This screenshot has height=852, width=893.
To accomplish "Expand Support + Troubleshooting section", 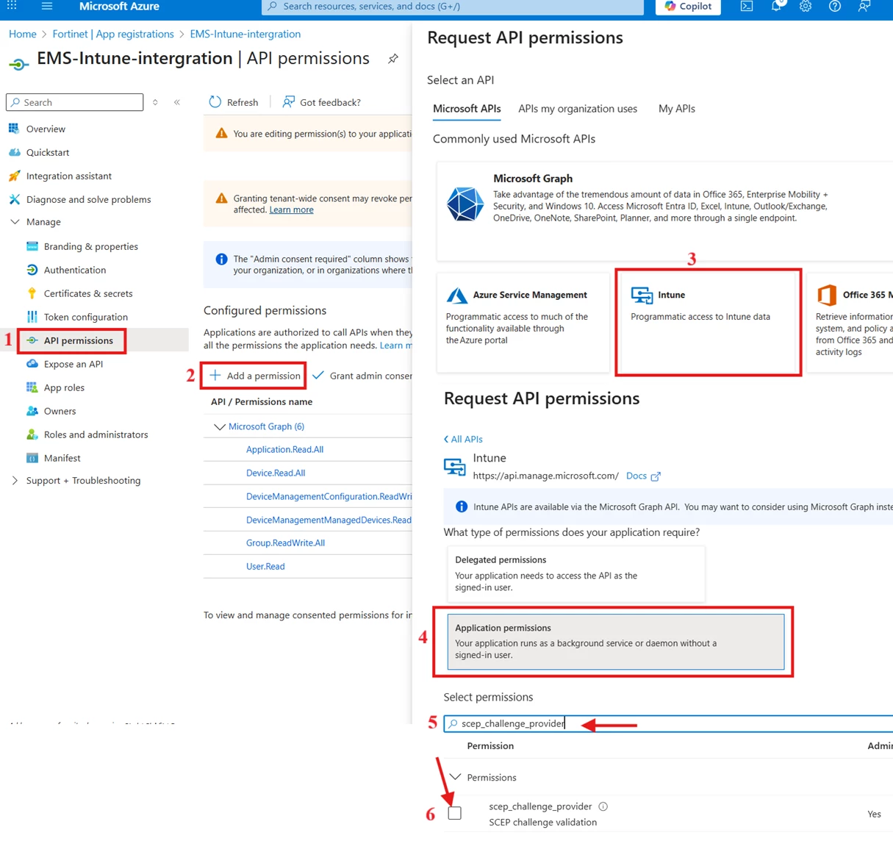I will pos(15,481).
